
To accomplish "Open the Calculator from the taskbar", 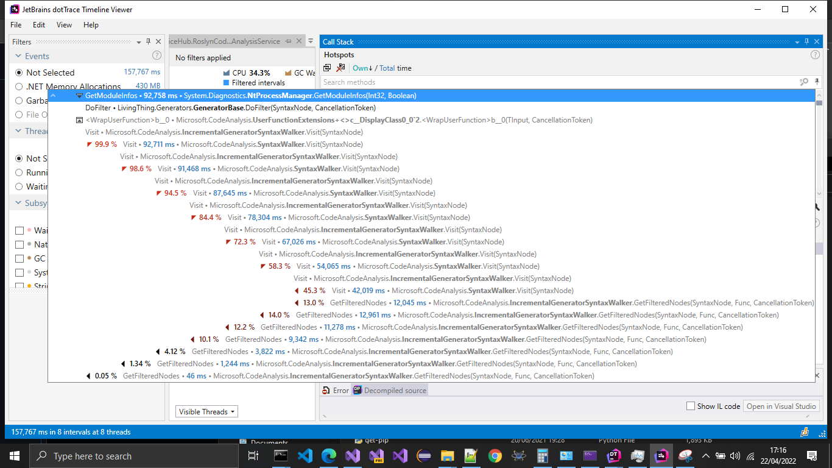I will click(x=542, y=456).
